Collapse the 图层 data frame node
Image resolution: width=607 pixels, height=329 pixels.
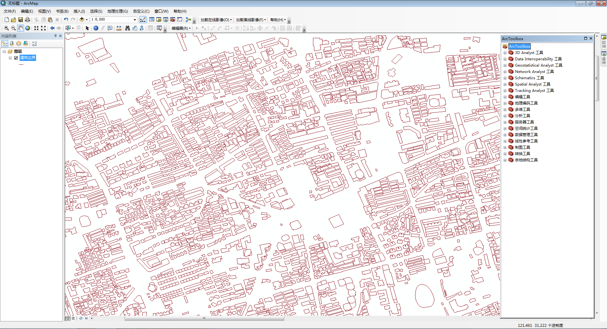tap(4, 51)
